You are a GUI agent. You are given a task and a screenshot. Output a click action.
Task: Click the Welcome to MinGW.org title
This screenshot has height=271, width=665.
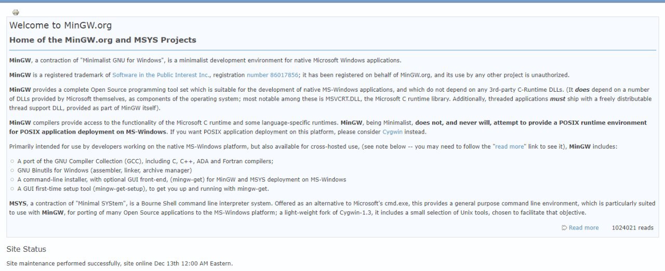60,25
